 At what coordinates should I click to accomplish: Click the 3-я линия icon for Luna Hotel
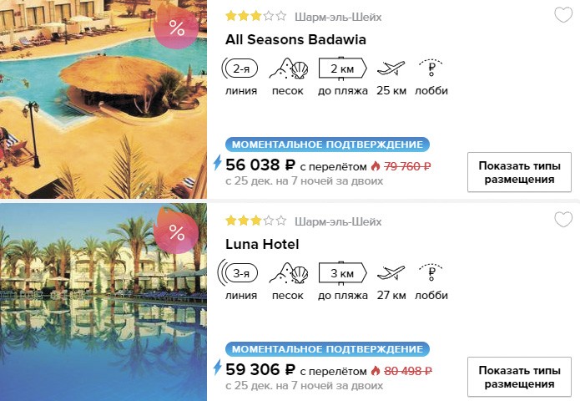click(238, 273)
